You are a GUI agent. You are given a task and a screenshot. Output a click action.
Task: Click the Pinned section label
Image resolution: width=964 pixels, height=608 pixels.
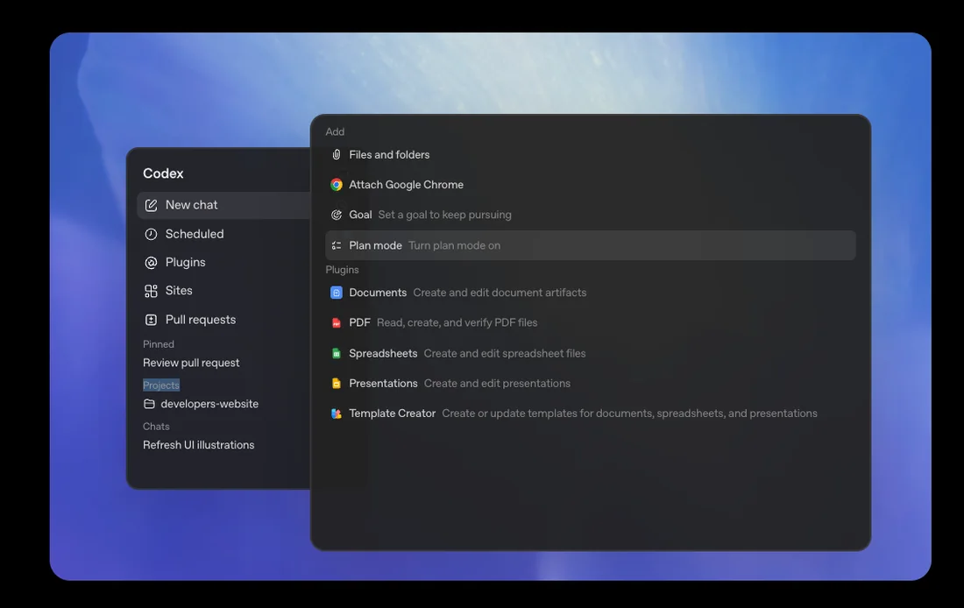(159, 344)
